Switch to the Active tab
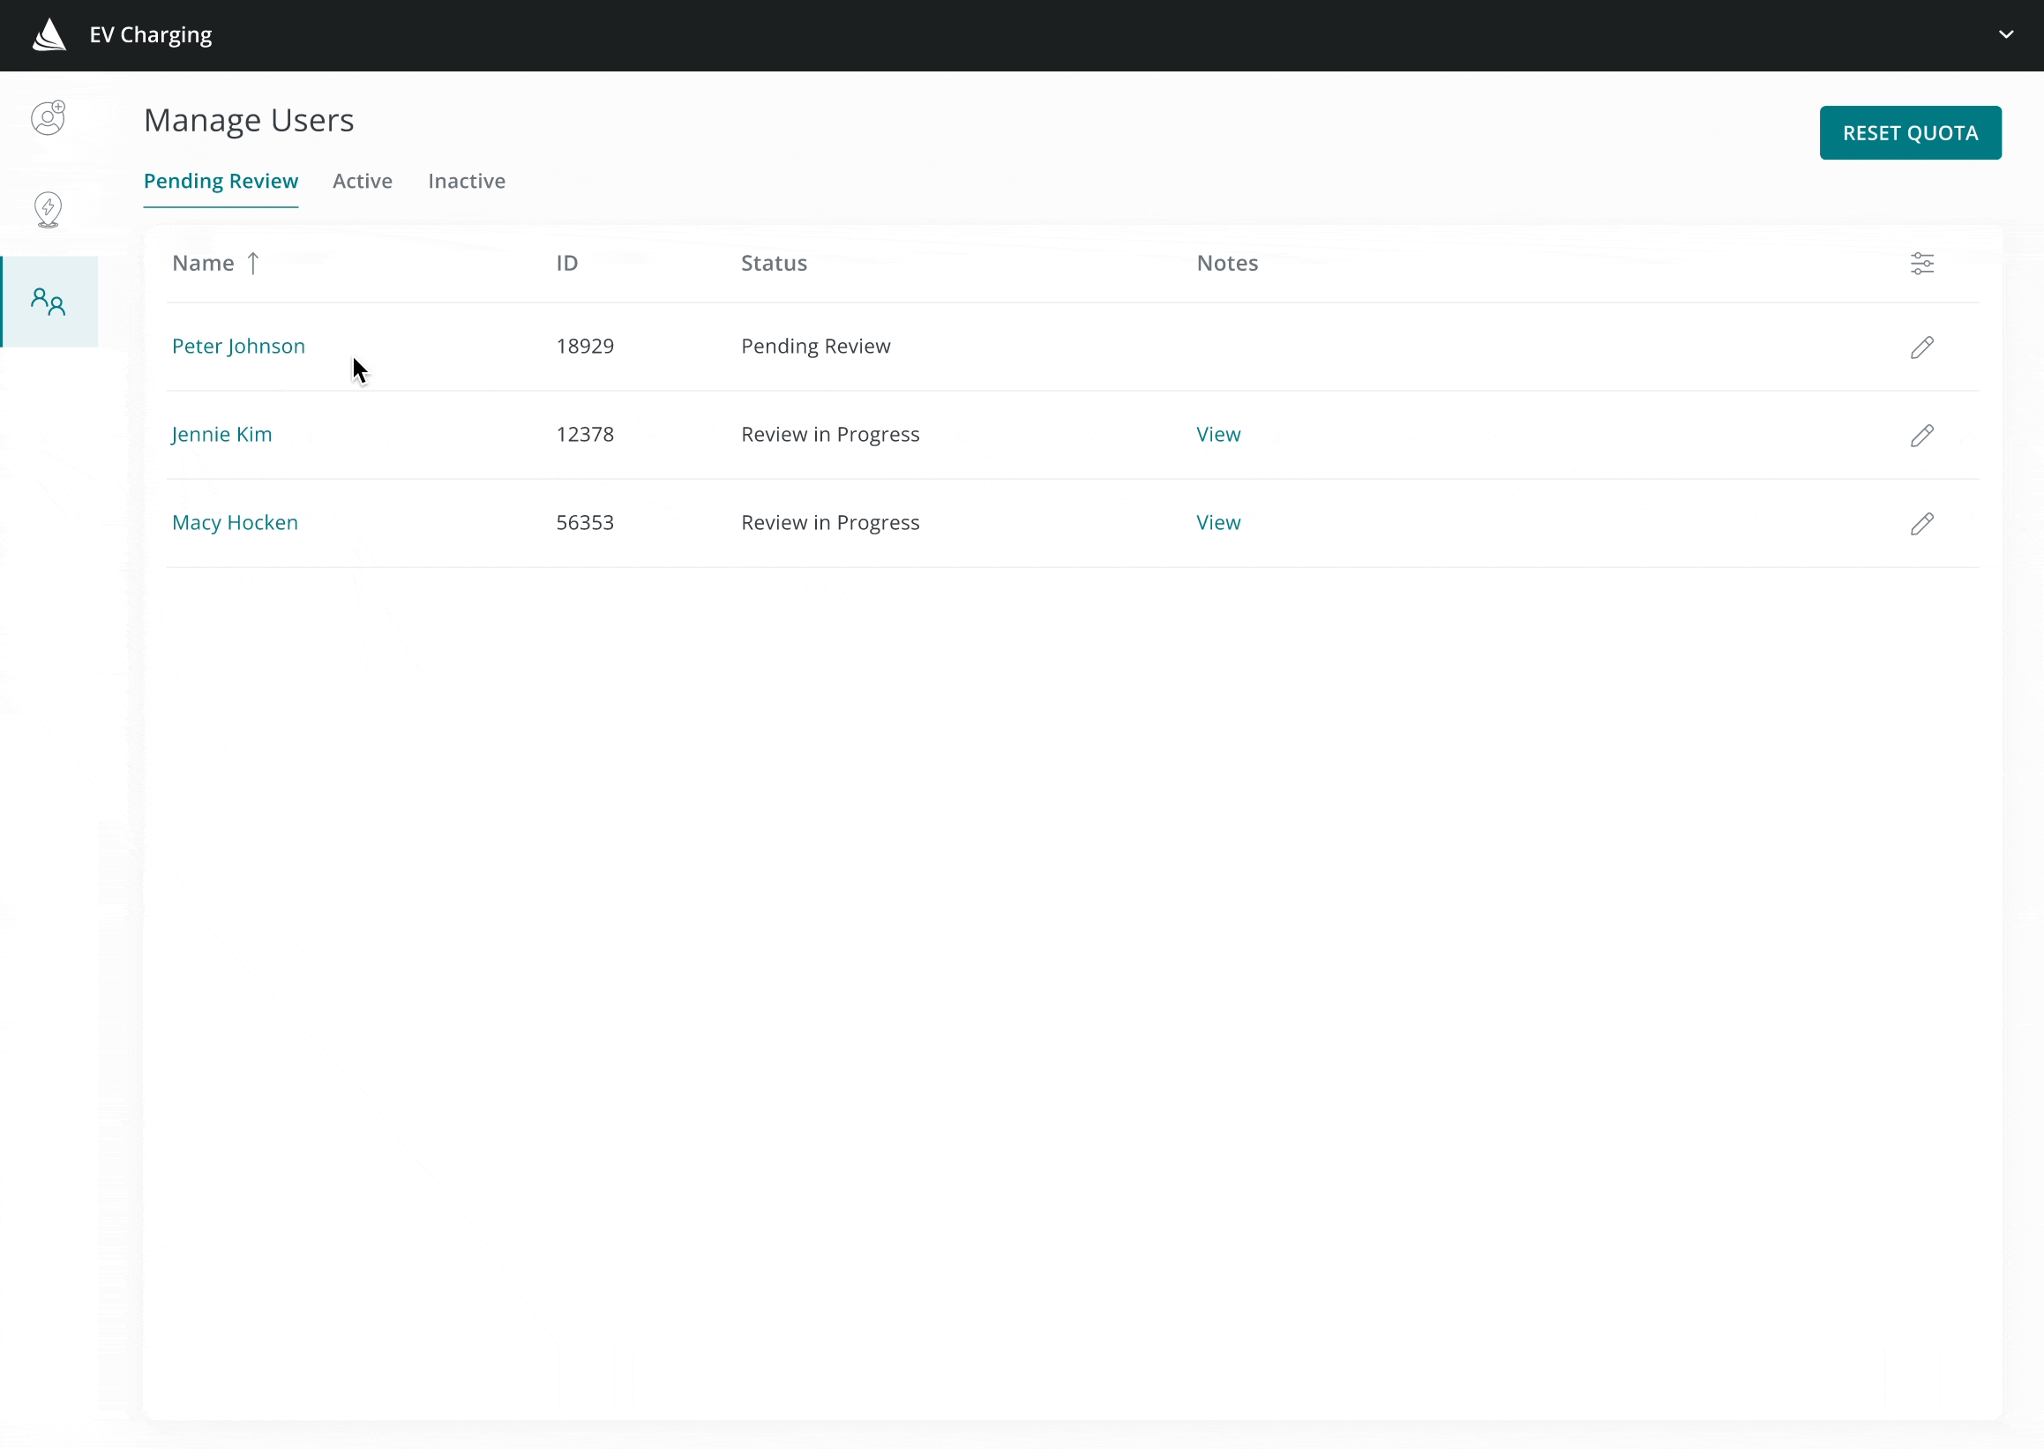2044x1449 pixels. click(x=363, y=181)
